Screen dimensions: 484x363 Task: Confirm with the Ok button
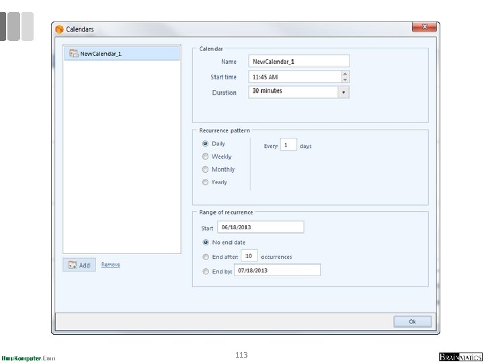(413, 321)
